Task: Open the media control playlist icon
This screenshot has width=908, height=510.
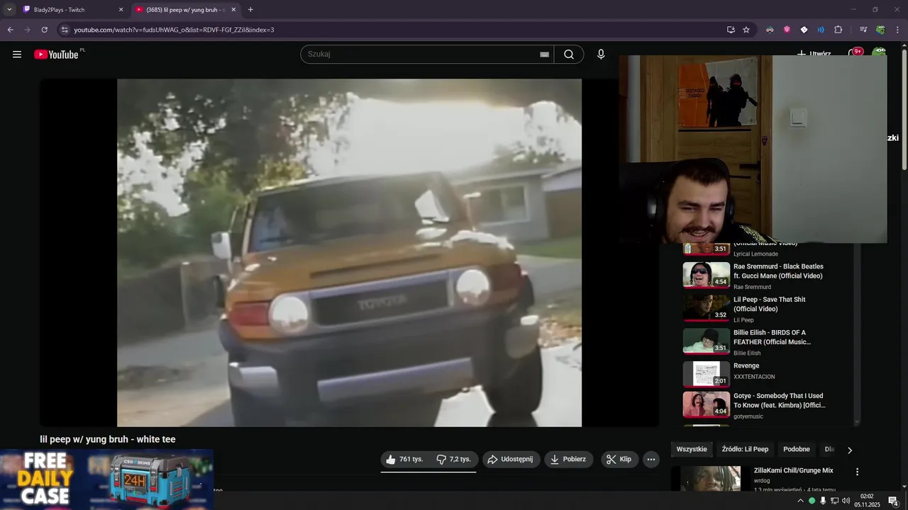Action: pyautogui.click(x=863, y=30)
